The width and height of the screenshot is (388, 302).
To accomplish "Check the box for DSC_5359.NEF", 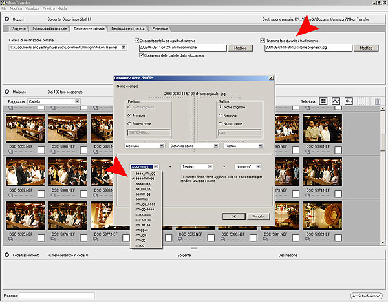I will pos(41,150).
